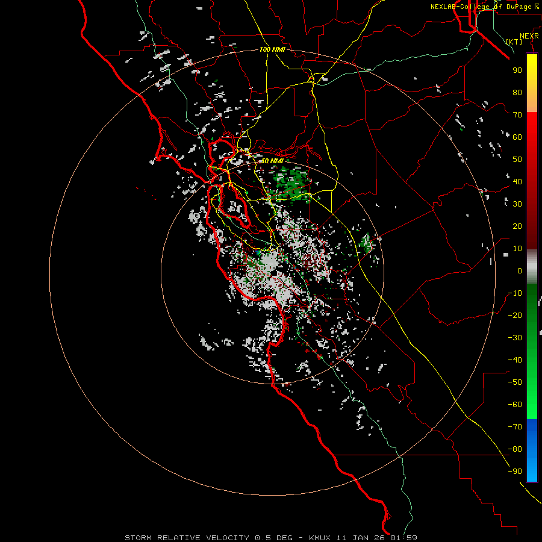Image resolution: width=542 pixels, height=542 pixels.
Task: Click the -80 value on the velocity scale
Action: 515,449
